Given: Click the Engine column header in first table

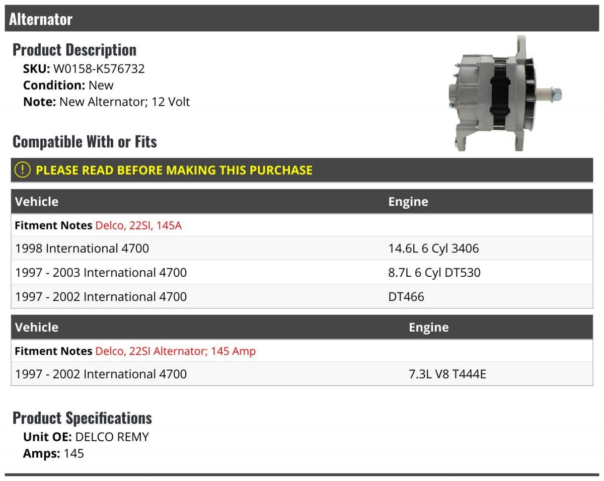Looking at the screenshot, I should (408, 202).
